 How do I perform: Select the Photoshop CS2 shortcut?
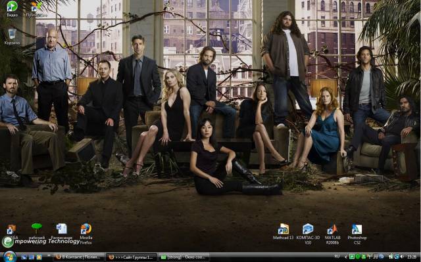click(x=357, y=234)
